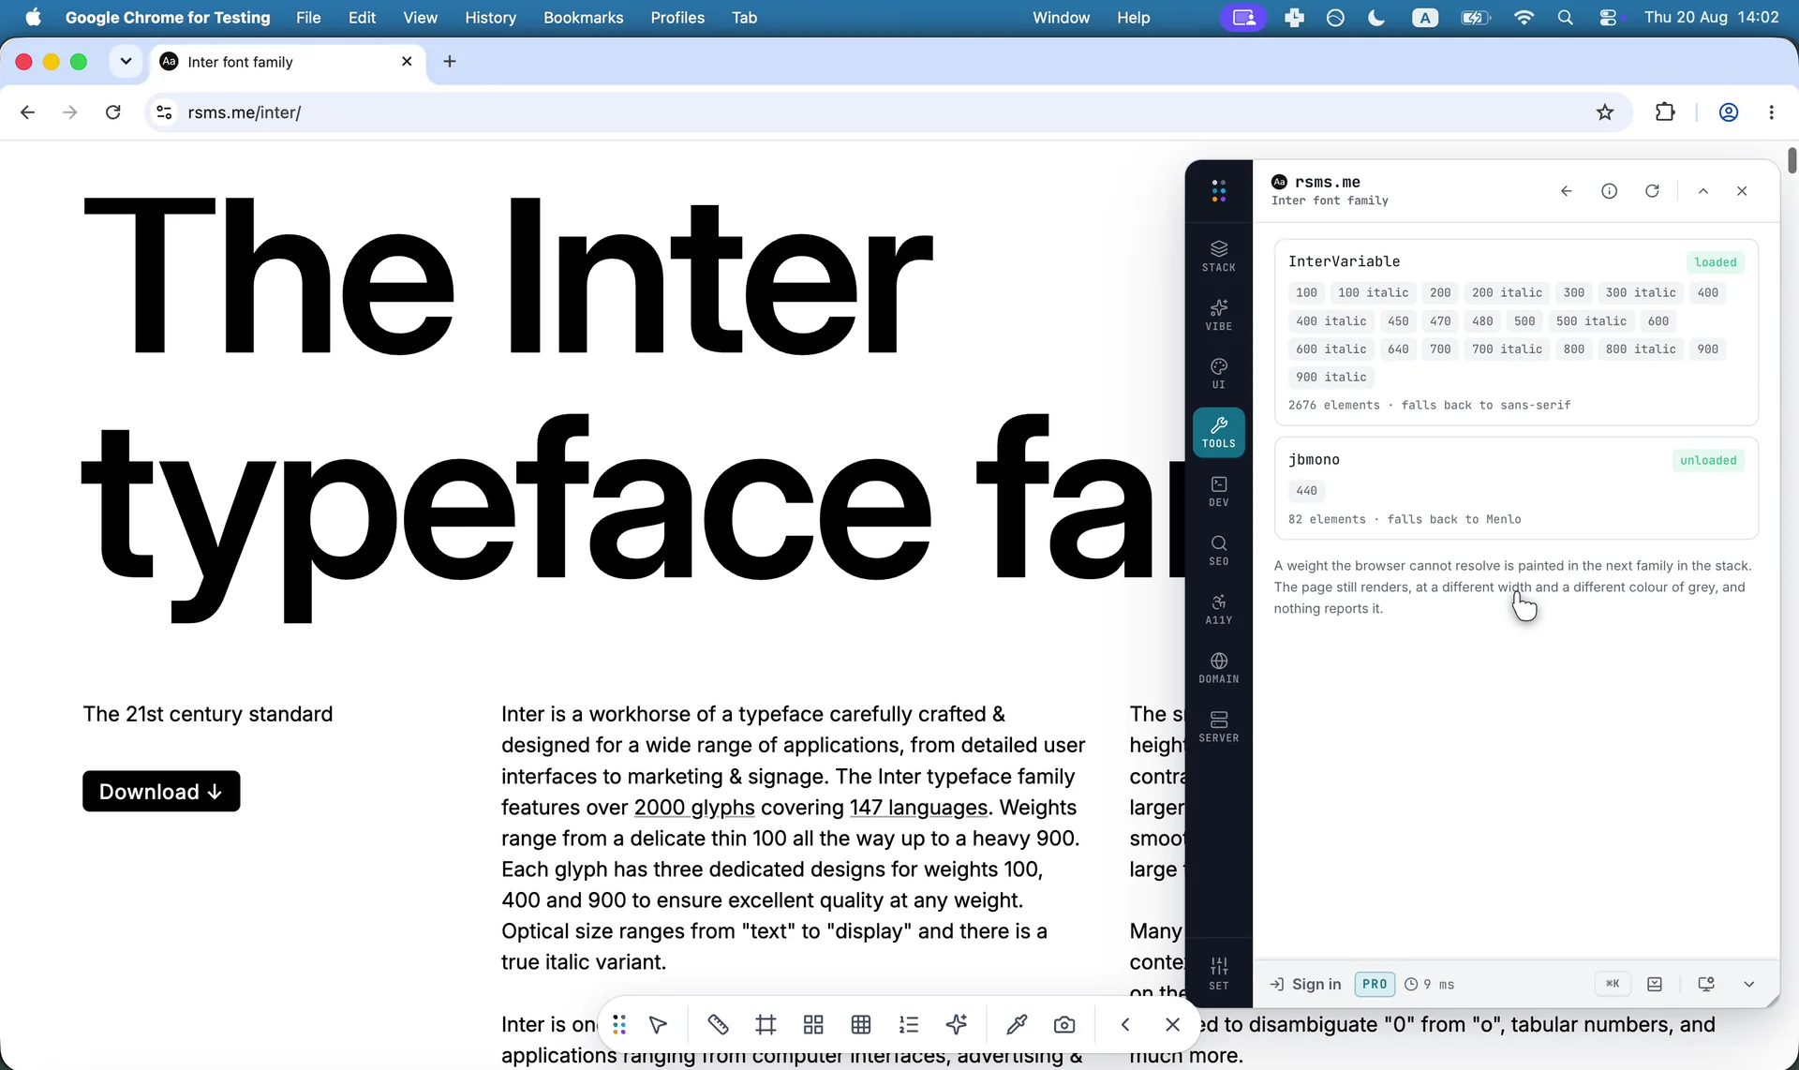The width and height of the screenshot is (1799, 1070).
Task: Select the eyedropper color picker tool
Action: 1017,1024
